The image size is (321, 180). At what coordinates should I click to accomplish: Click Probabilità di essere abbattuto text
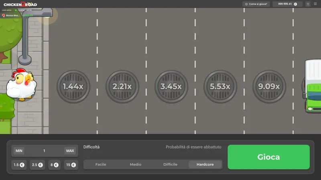point(193,147)
